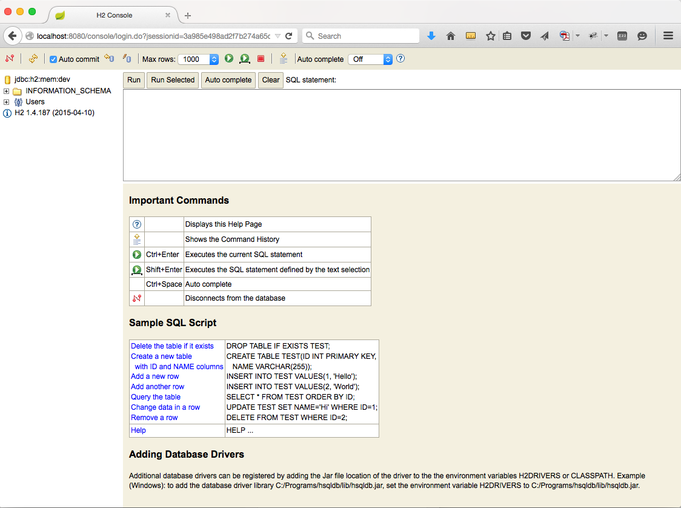Image resolution: width=681 pixels, height=508 pixels.
Task: Commit the current transaction
Action: (110, 58)
